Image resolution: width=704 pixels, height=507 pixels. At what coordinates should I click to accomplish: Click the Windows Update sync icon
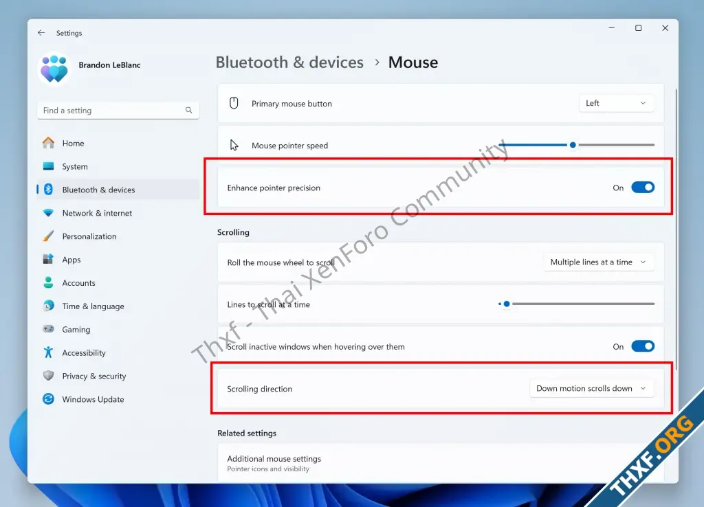point(49,399)
